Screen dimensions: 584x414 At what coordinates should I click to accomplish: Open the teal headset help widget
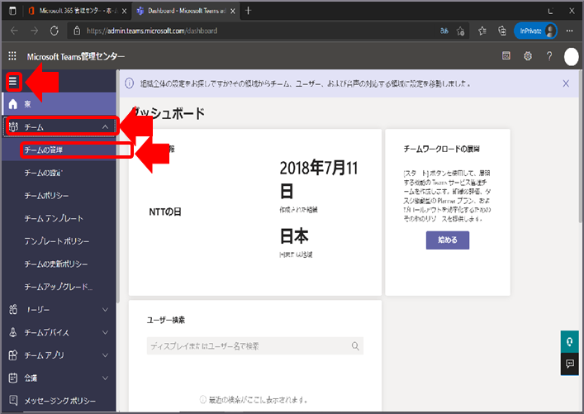[569, 342]
